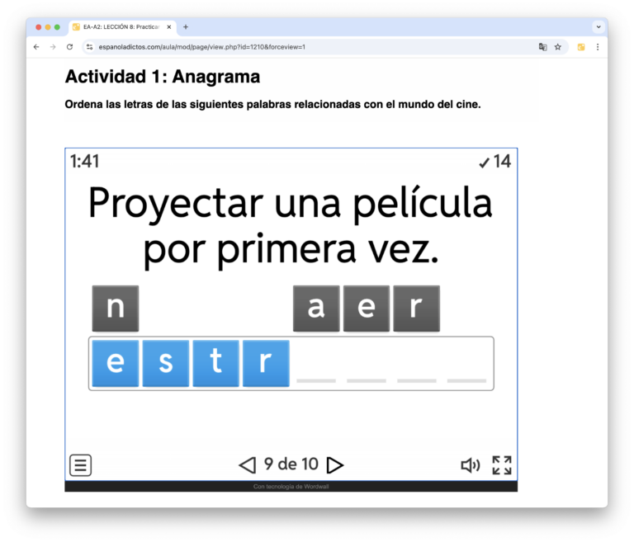The width and height of the screenshot is (634, 542).
Task: Pick the gray letter tile a
Action: 316,309
